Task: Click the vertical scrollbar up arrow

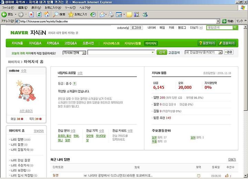Action: tap(245, 27)
